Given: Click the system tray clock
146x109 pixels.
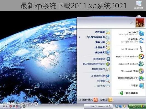Looking at the screenshot, I should [x=5, y=106].
